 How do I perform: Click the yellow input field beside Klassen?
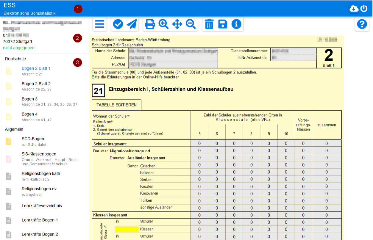127,229
